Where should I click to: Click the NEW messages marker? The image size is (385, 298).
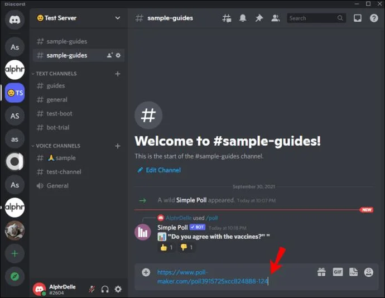[x=367, y=210]
